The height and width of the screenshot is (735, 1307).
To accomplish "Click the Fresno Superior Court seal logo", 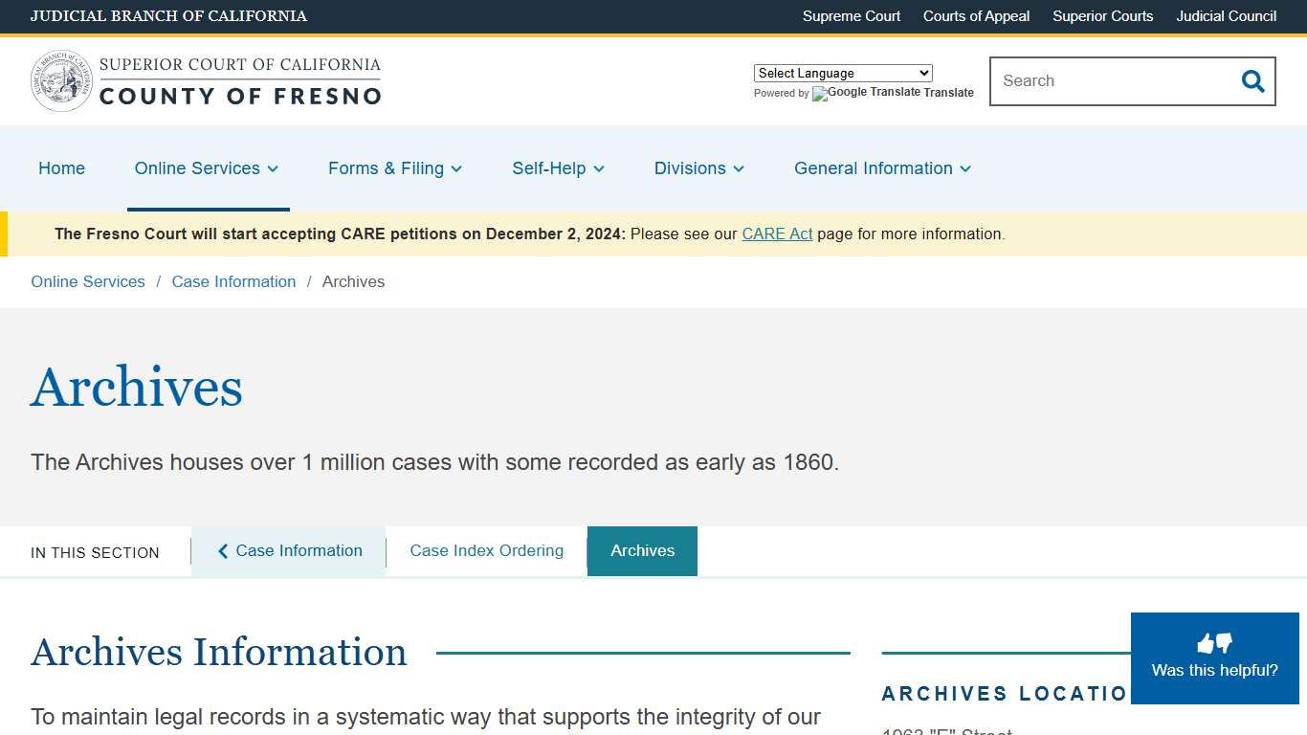I will (x=61, y=81).
